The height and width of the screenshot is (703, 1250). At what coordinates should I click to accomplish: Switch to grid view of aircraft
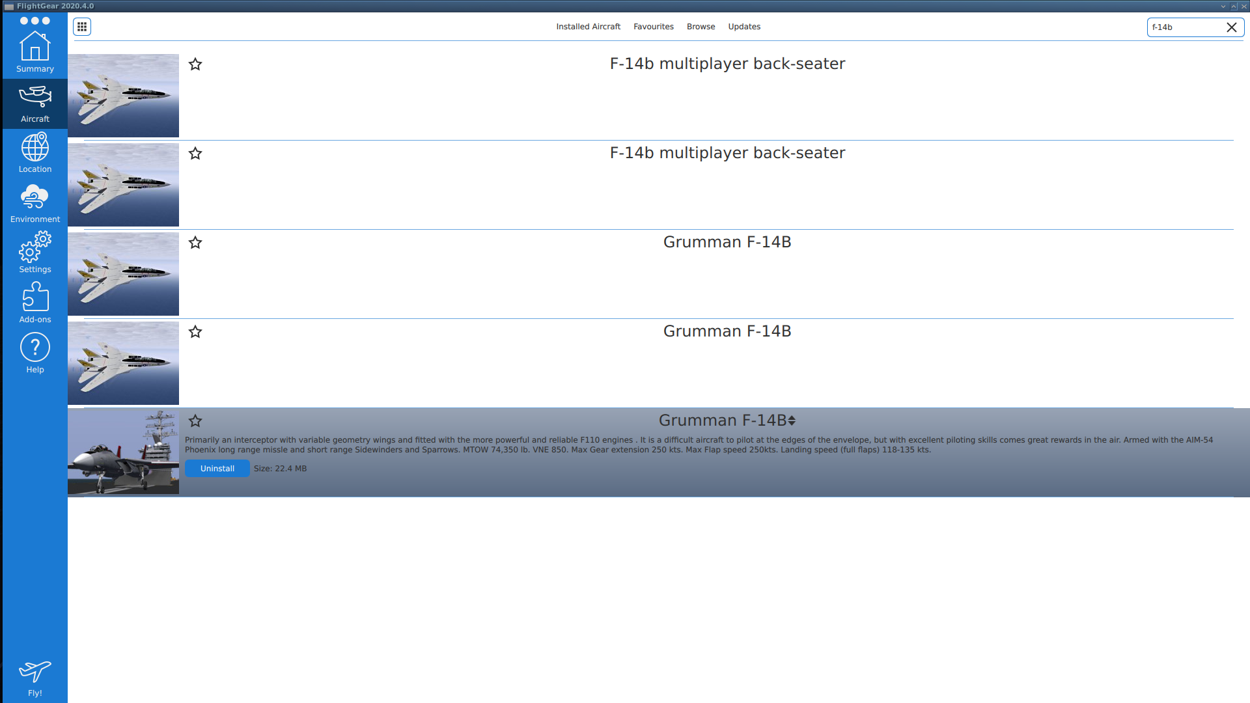coord(82,27)
